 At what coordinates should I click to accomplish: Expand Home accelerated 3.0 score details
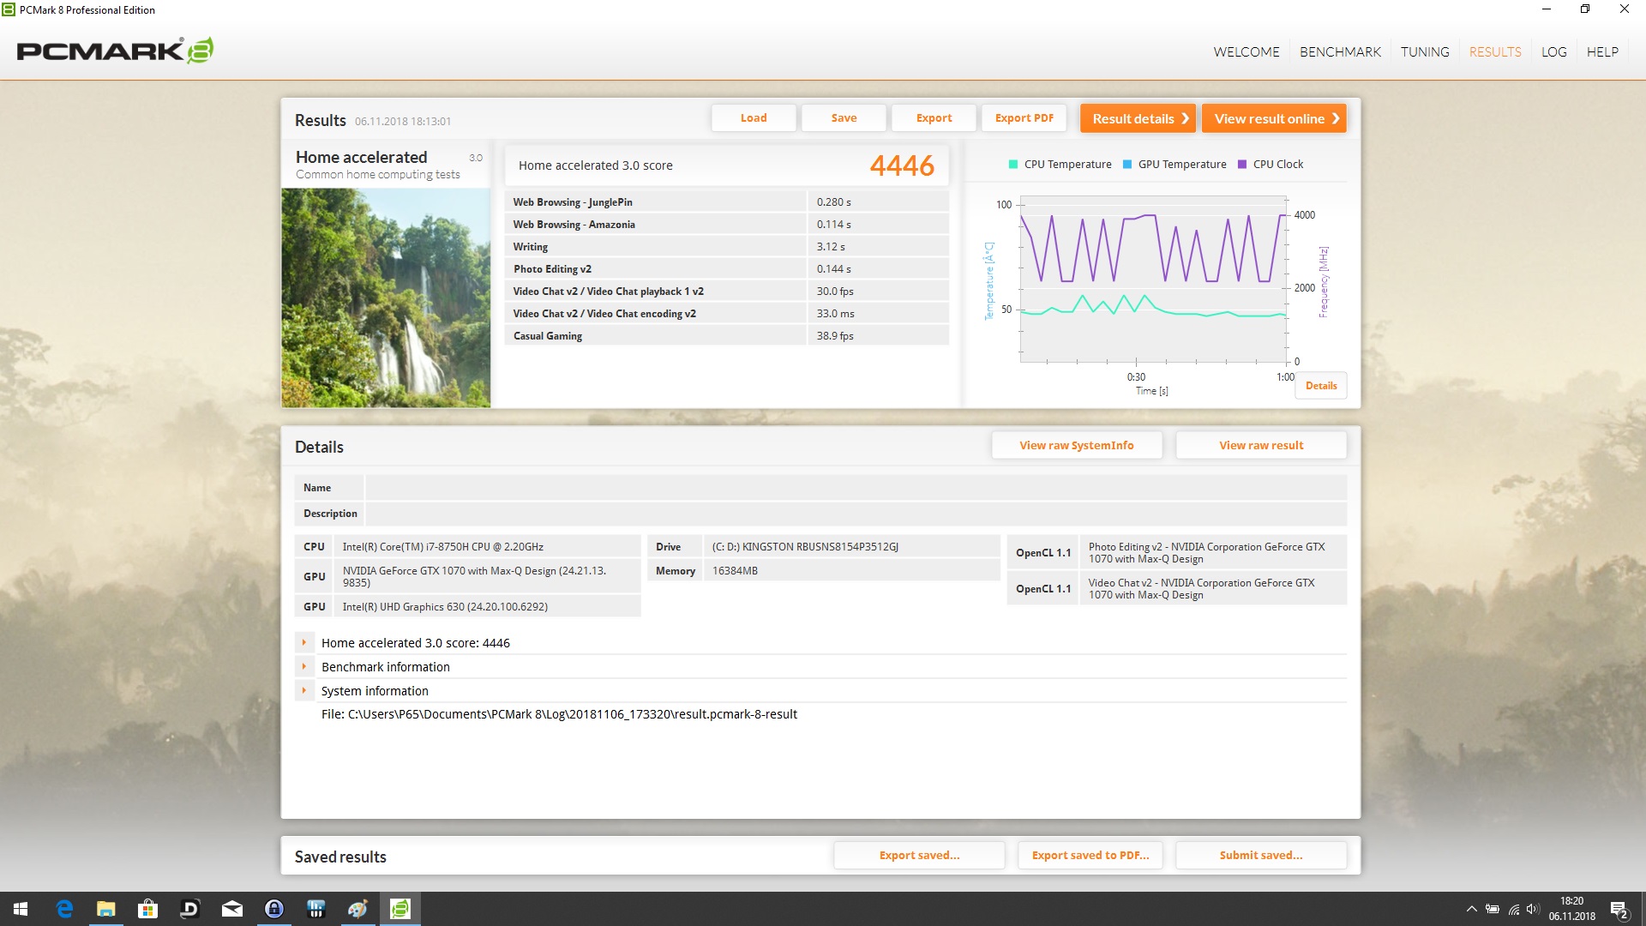(303, 642)
